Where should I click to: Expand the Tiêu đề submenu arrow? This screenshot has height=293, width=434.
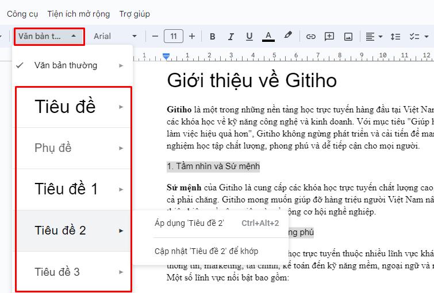click(121, 107)
